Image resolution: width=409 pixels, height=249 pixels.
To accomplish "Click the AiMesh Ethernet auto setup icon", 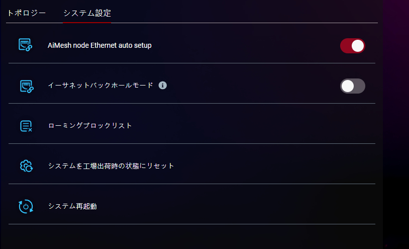I will 26,45.
